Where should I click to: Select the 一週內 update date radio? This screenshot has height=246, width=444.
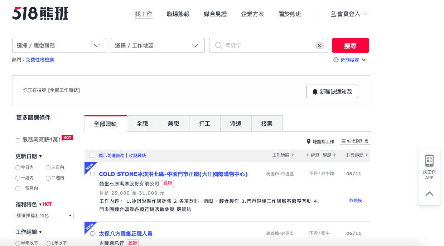(x=18, y=178)
